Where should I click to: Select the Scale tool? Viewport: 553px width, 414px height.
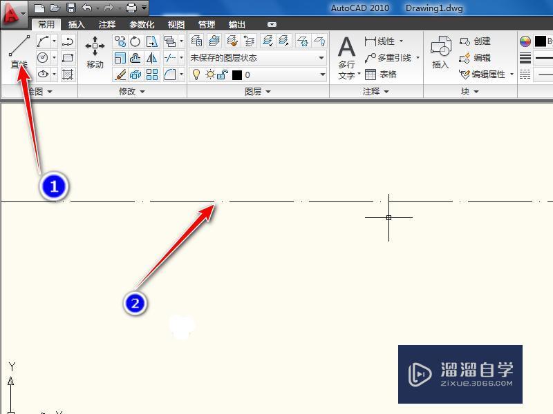[x=120, y=58]
